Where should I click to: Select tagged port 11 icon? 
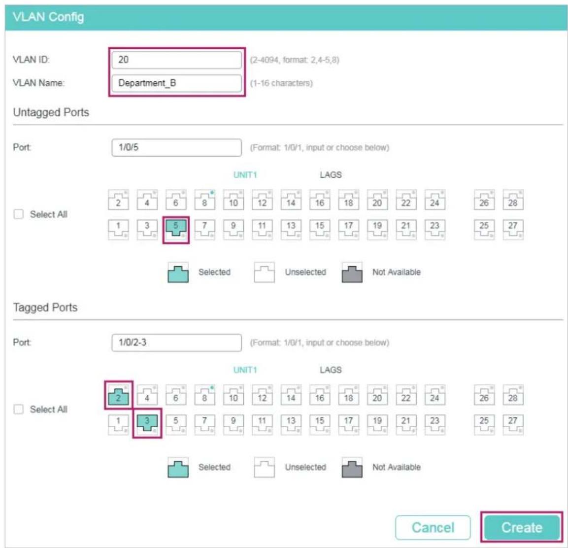pyautogui.click(x=262, y=425)
